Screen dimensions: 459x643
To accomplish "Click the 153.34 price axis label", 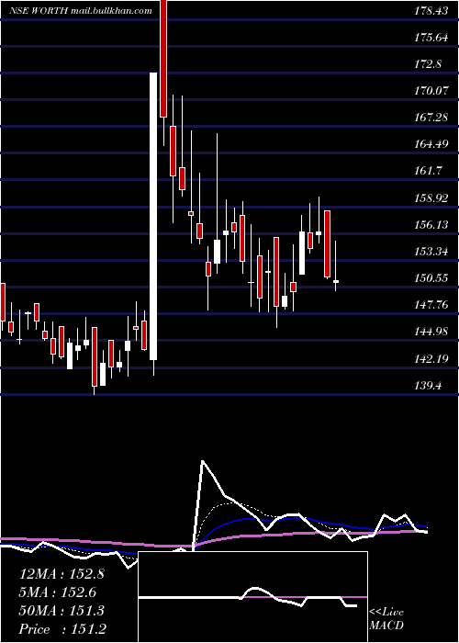I will [431, 252].
